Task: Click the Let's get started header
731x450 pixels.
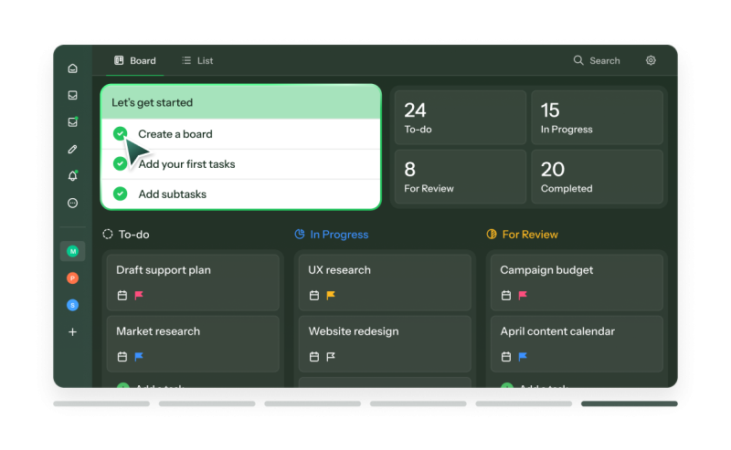Action: [241, 102]
